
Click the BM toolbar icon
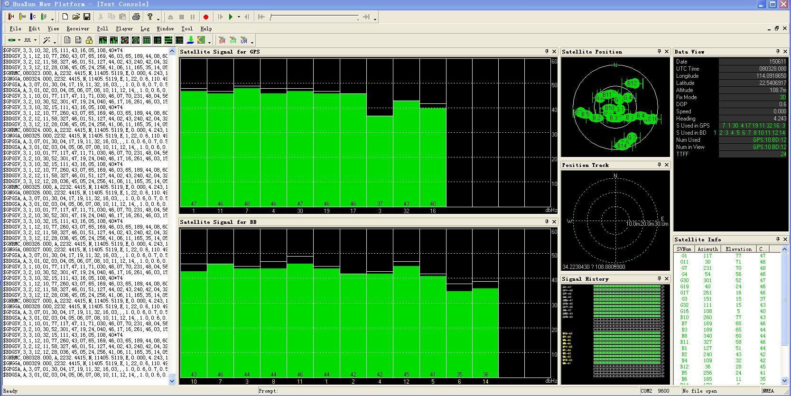point(222,40)
